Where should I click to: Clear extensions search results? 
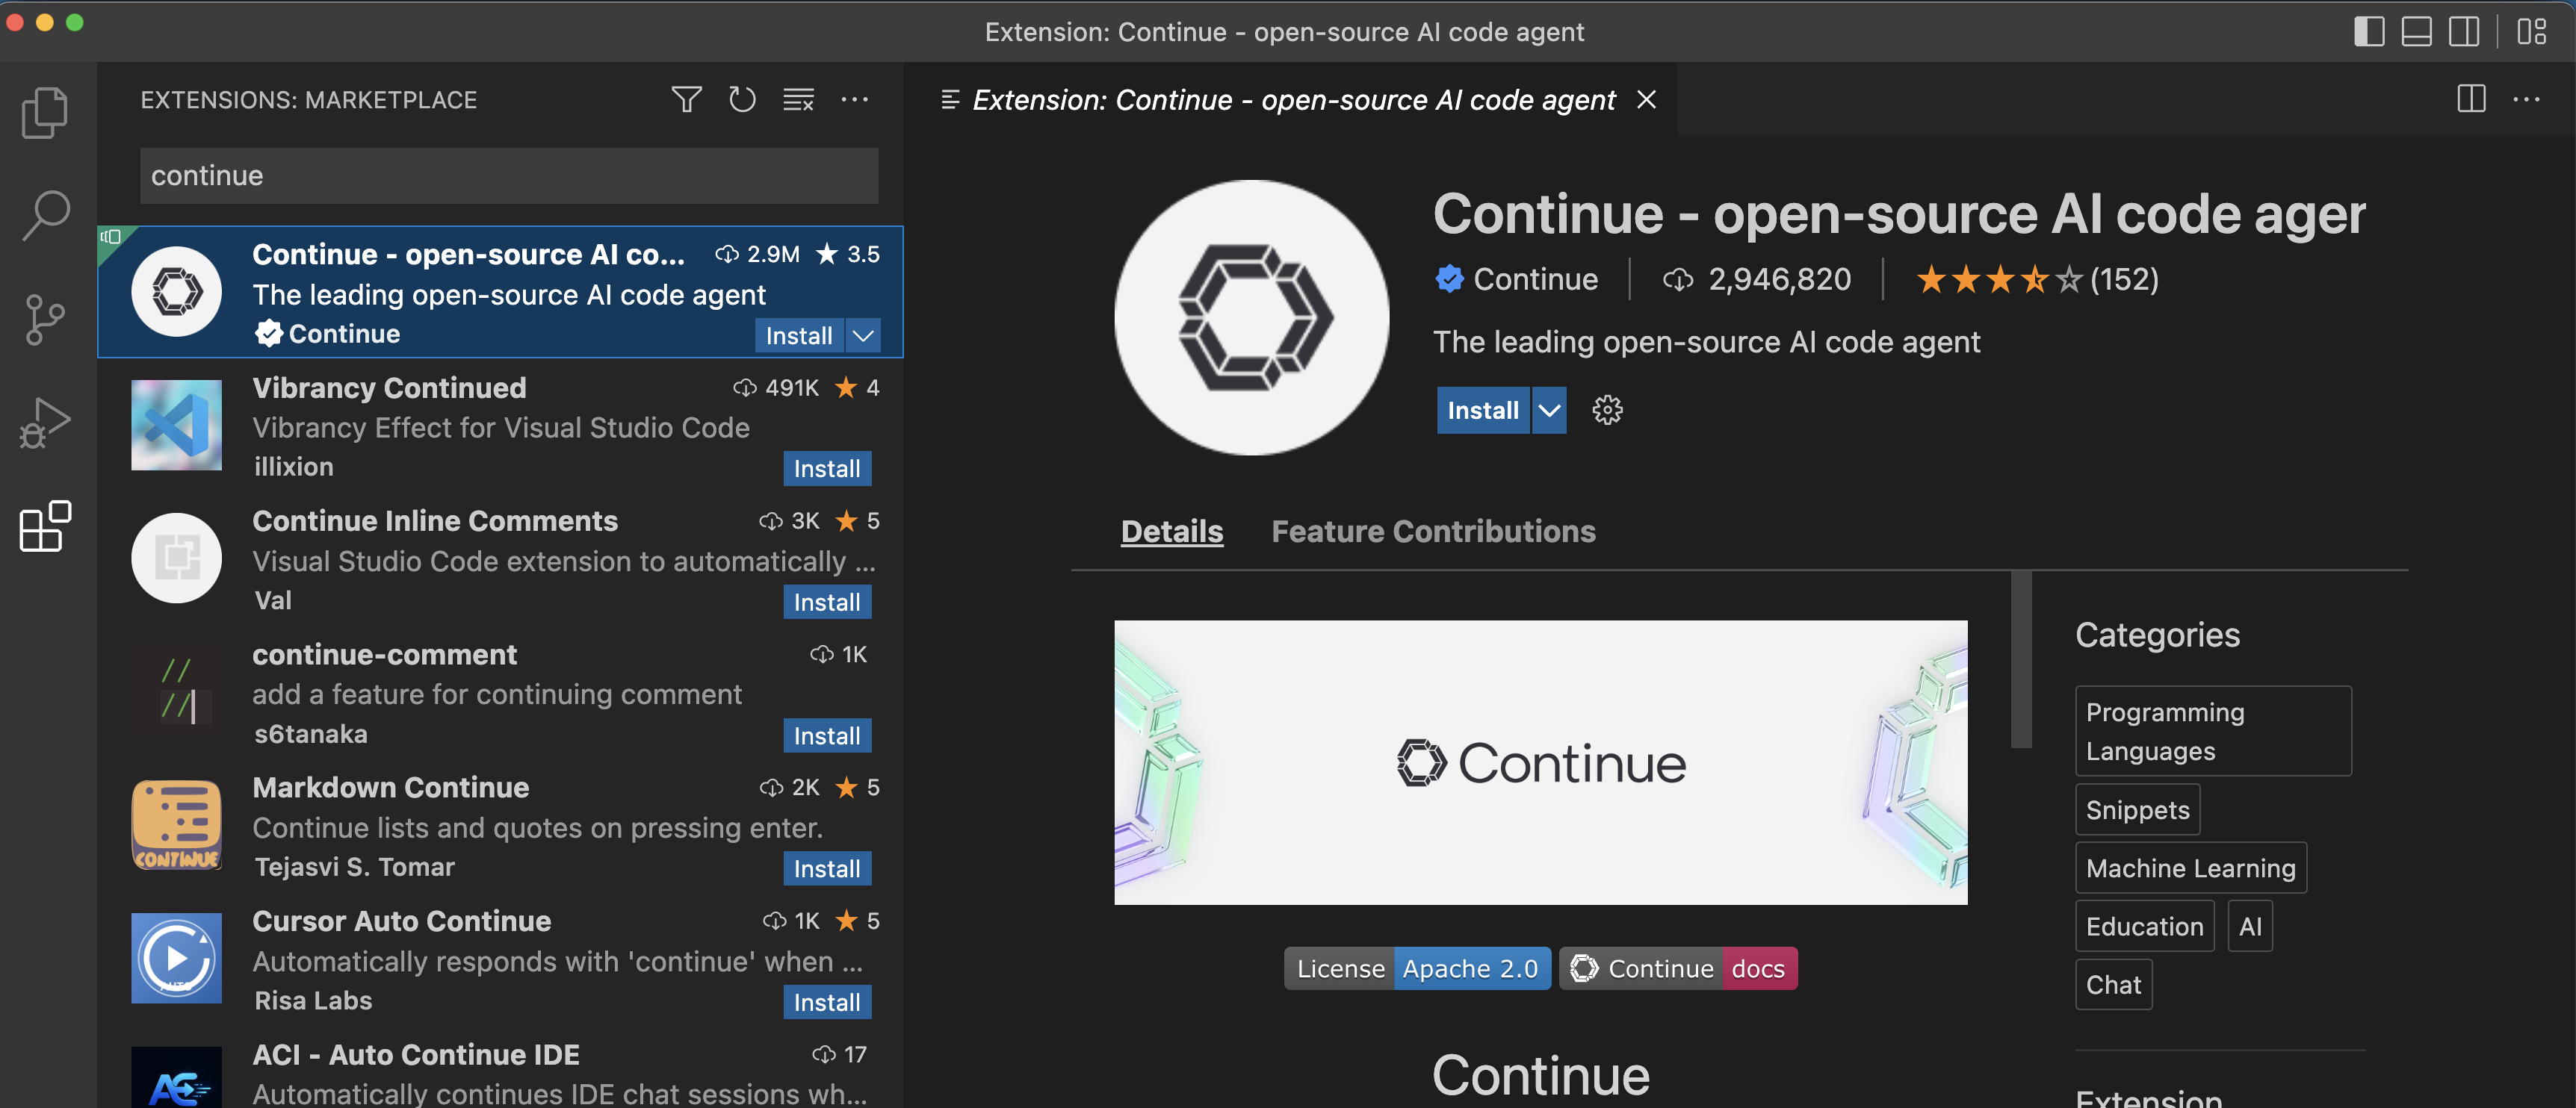(798, 100)
